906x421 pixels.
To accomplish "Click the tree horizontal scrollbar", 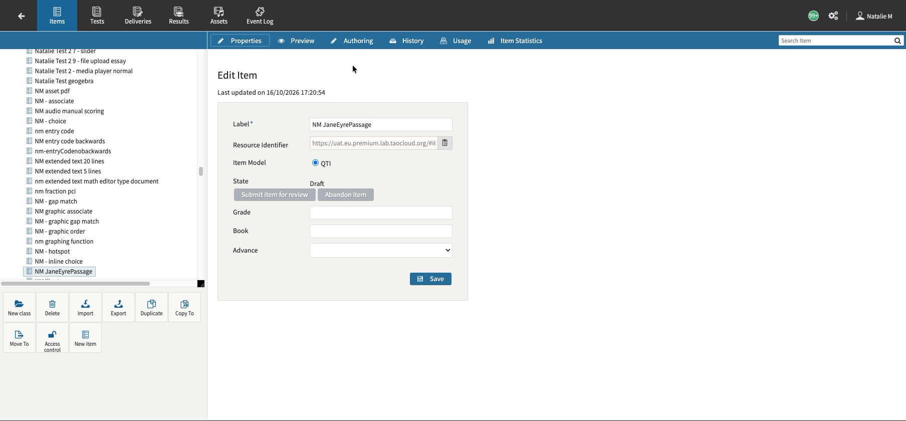I will point(75,284).
